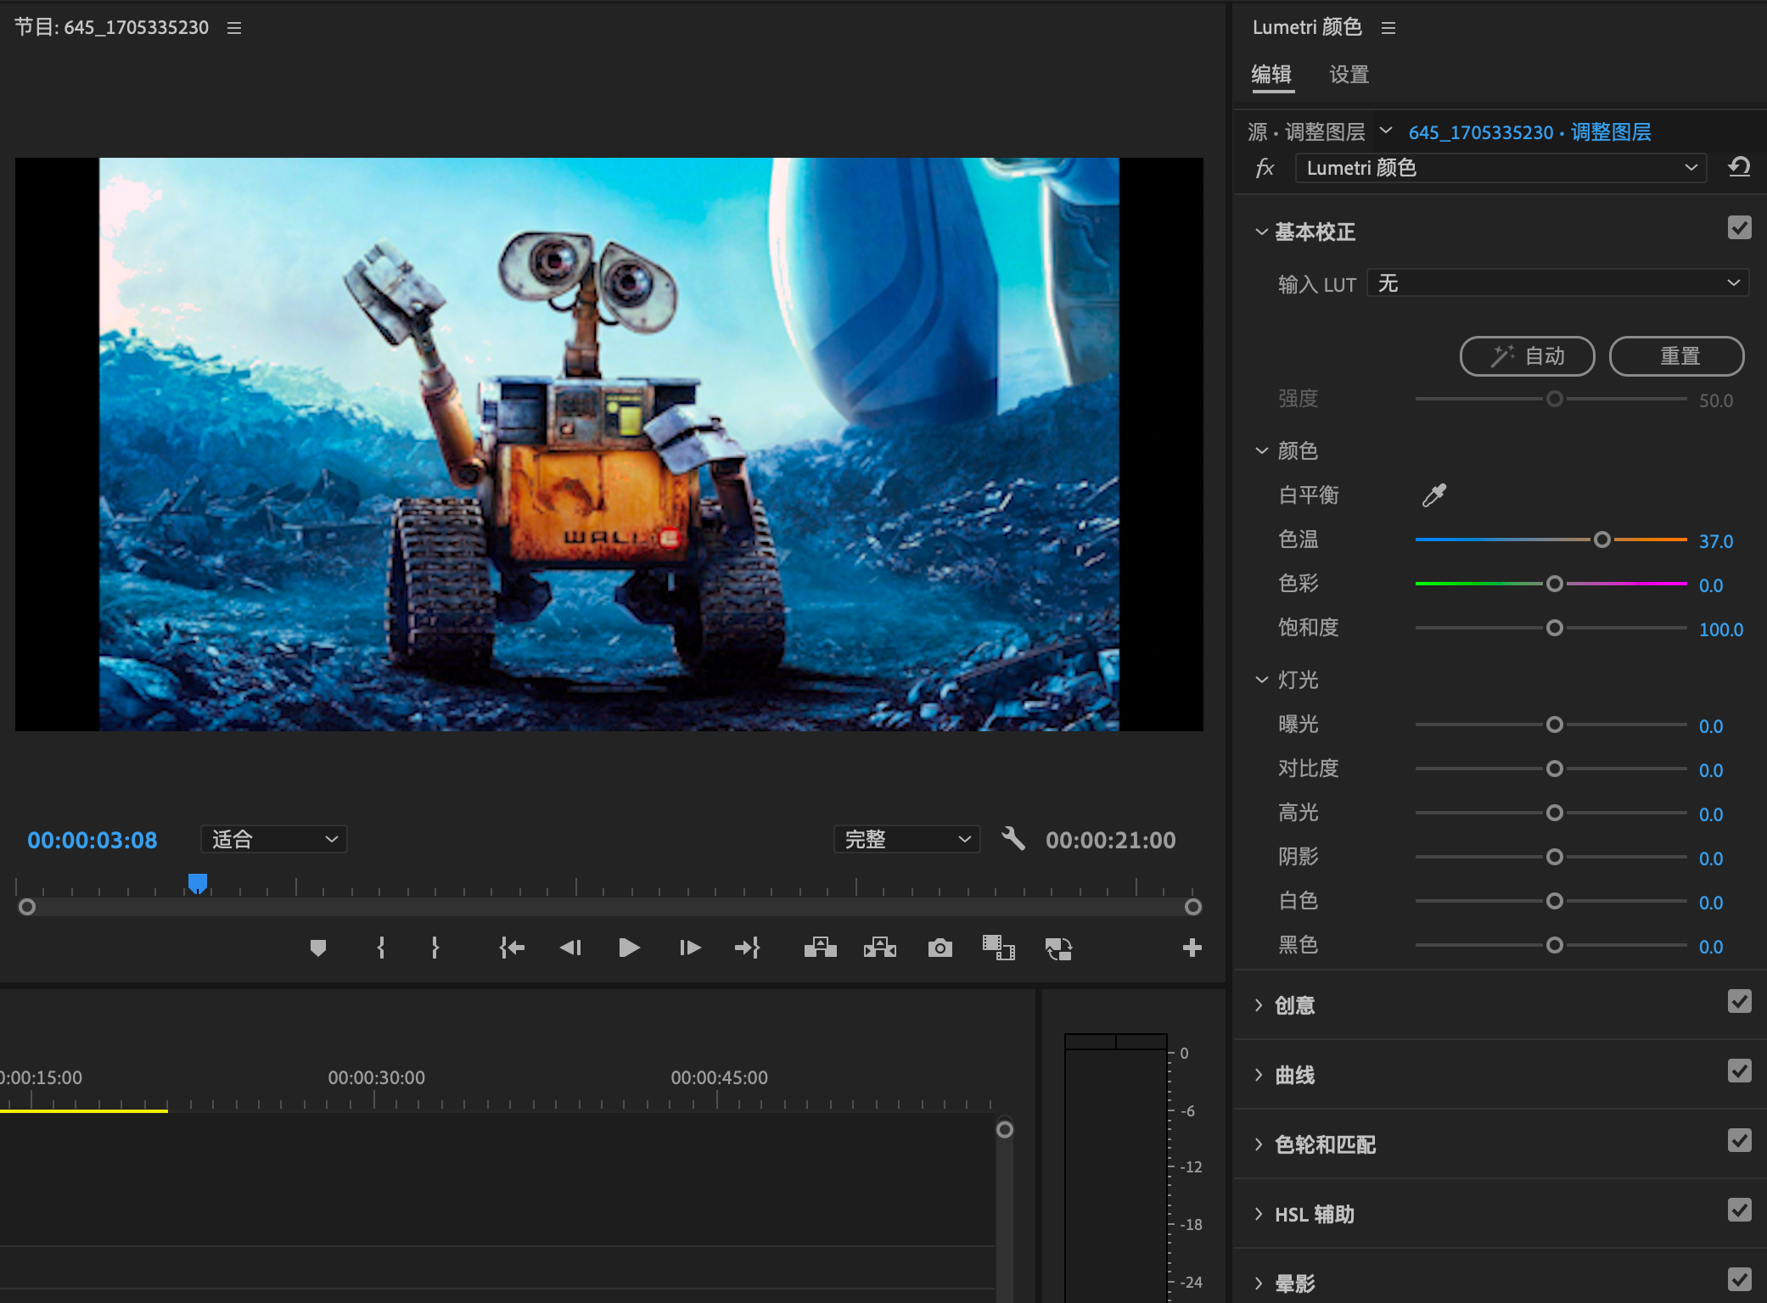Viewport: 1767px width, 1303px height.
Task: Expand the 曲线 section
Action: 1259,1075
